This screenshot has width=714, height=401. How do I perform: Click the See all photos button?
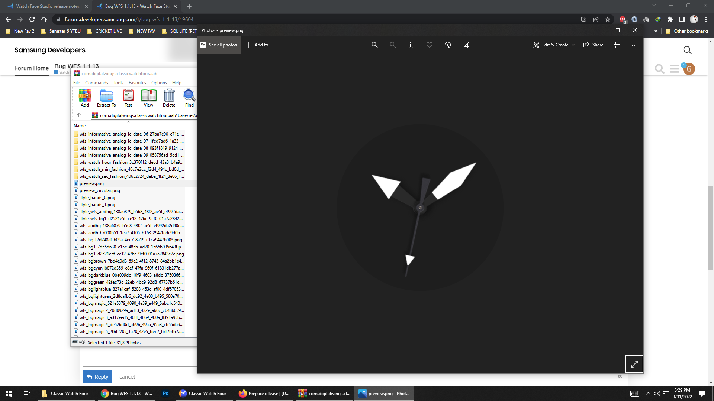click(219, 45)
